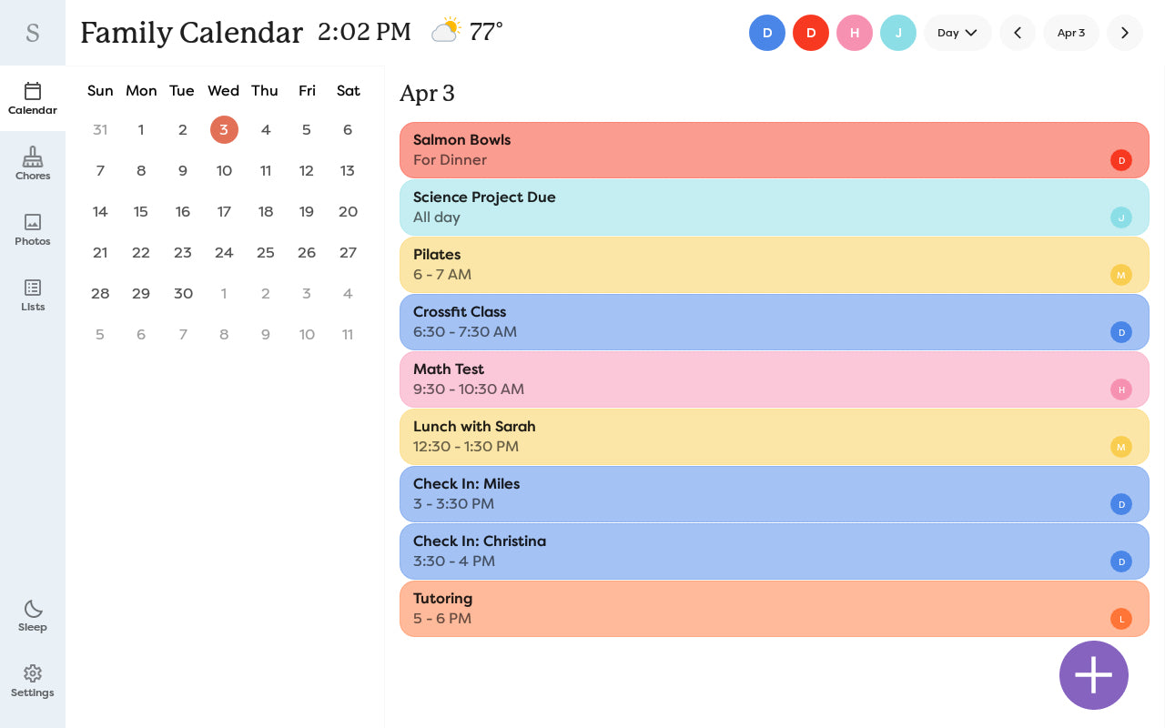Toggle the blue D family member filter
The width and height of the screenshot is (1165, 728).
[x=767, y=33]
